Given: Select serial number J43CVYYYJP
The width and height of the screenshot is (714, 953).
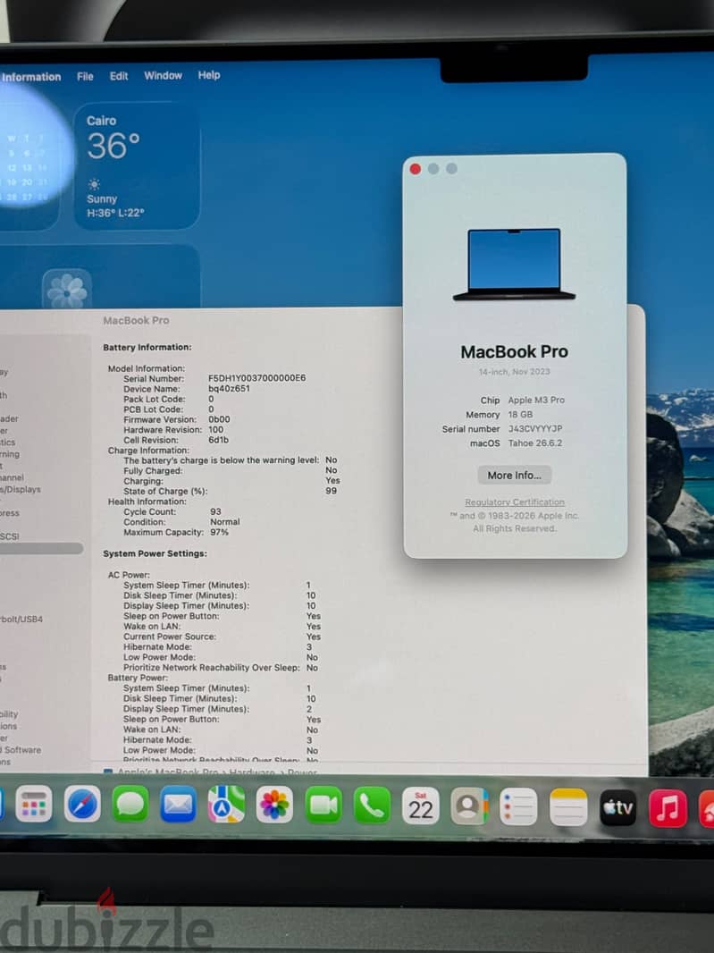Looking at the screenshot, I should pyautogui.click(x=535, y=428).
